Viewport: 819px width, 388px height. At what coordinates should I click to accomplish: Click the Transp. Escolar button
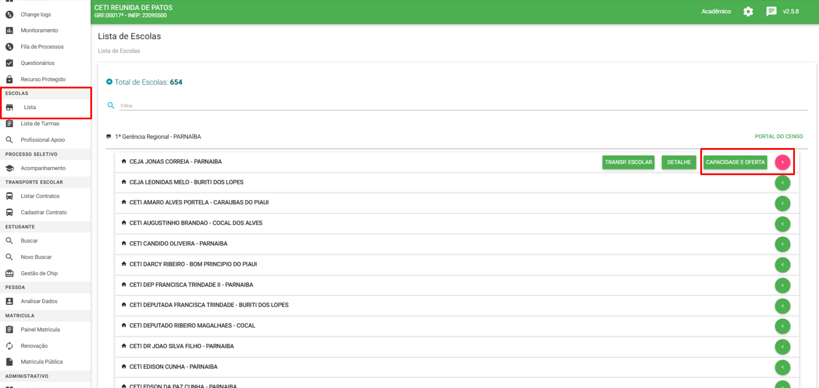coord(628,162)
